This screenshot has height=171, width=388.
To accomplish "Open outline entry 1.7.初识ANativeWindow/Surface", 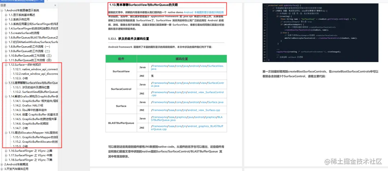I will [x=33, y=42].
